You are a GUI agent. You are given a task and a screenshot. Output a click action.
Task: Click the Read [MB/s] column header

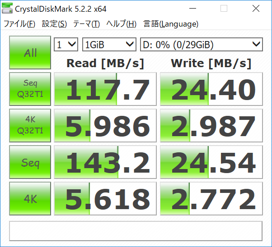pos(105,64)
